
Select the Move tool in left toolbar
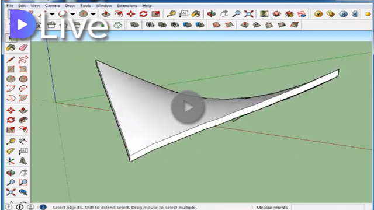tap(11, 110)
